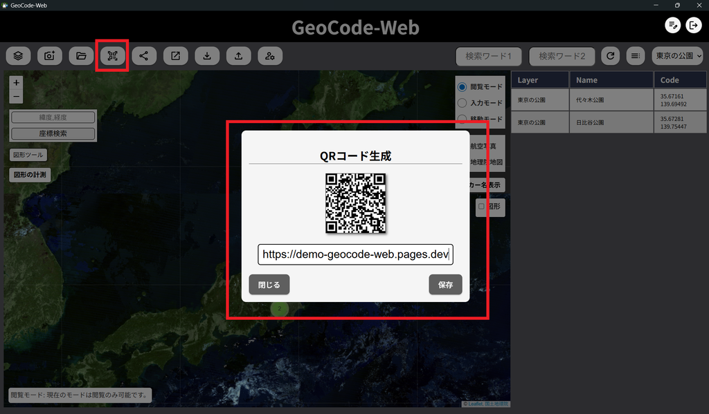
Task: Click the 検索ワード1 search field
Action: 488,56
